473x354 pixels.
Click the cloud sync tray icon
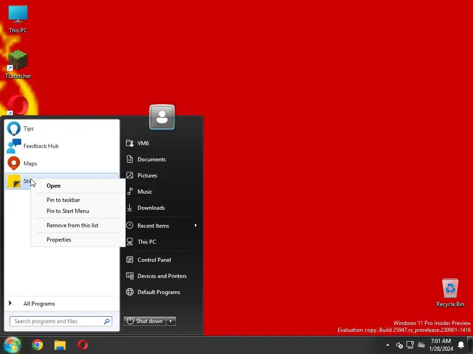[421, 345]
